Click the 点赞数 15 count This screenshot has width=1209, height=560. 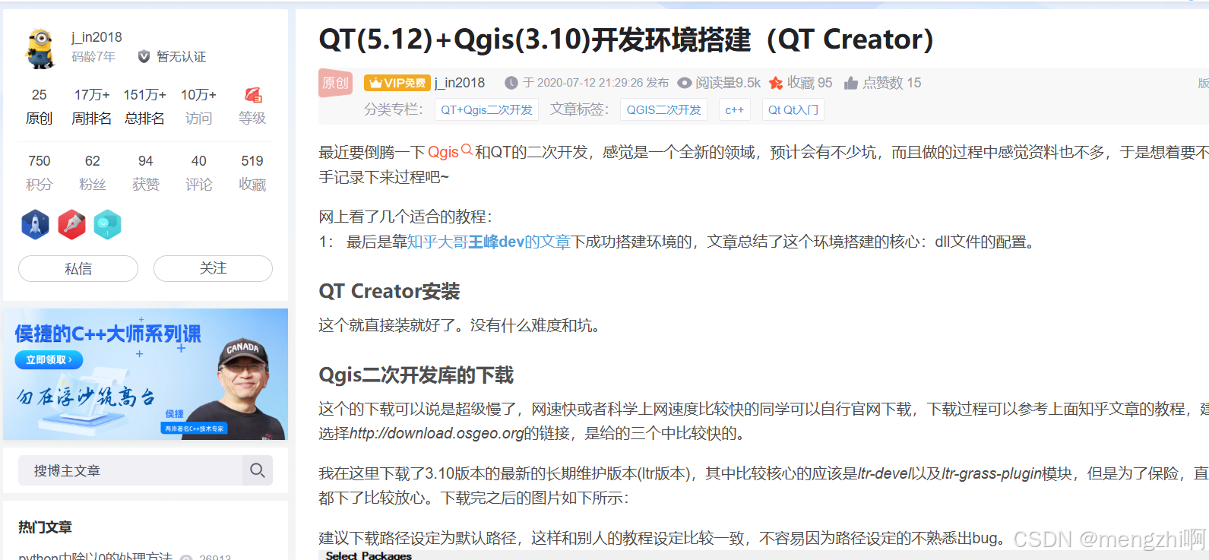pos(891,83)
